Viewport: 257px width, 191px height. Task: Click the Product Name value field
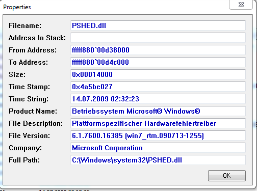158,111
